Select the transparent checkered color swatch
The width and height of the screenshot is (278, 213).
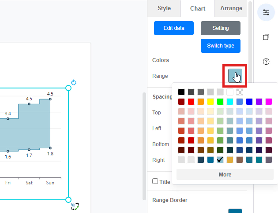tap(239, 92)
